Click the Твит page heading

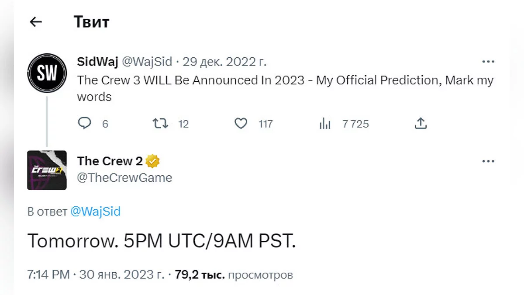click(x=91, y=21)
